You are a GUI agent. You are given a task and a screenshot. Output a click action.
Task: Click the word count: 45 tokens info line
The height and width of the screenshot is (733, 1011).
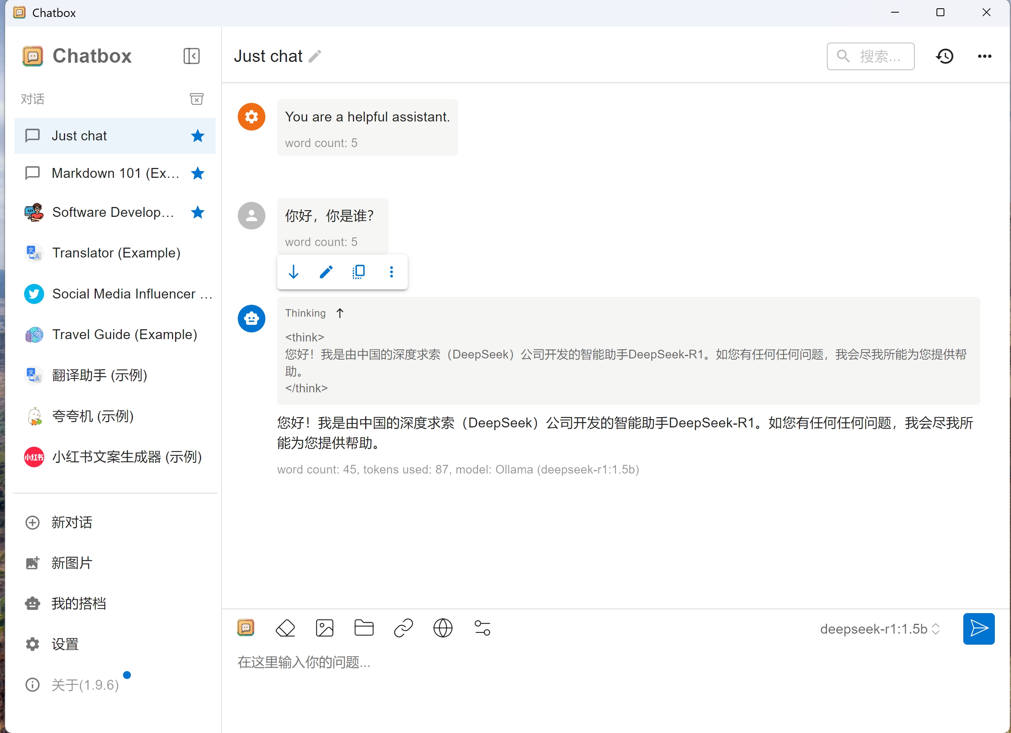[x=458, y=470]
